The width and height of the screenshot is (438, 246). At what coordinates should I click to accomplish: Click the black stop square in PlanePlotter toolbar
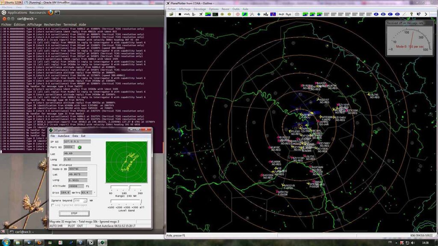[180, 14]
